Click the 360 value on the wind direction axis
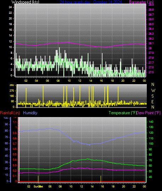This screenshot has height=191, width=162. [x=12, y=85]
